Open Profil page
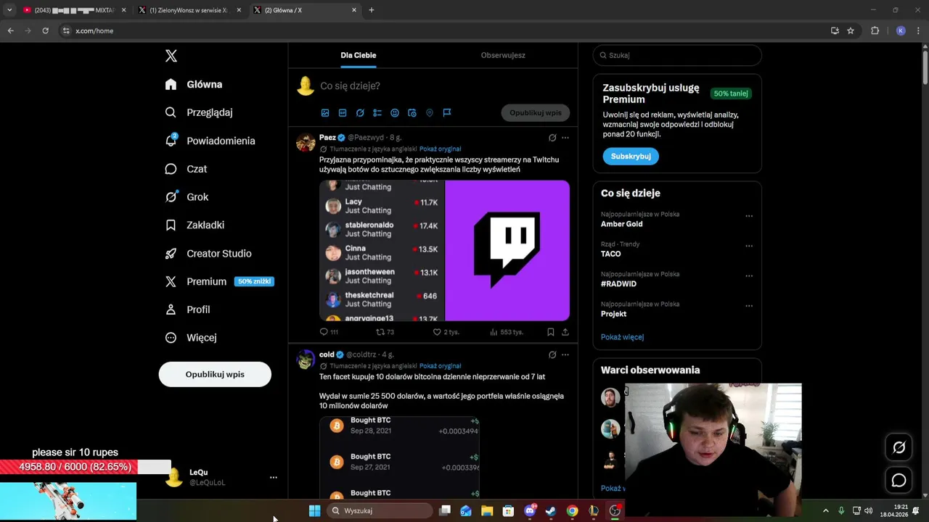The width and height of the screenshot is (929, 522). click(187, 310)
